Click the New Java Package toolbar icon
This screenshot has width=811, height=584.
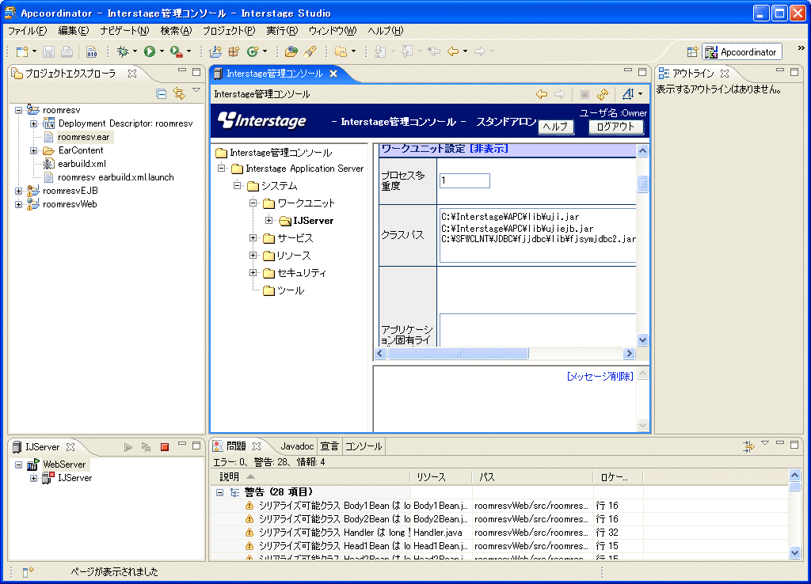click(234, 51)
